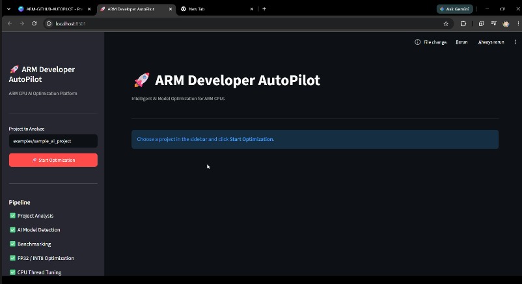This screenshot has height=284, width=522.
Task: Click the CPU Thread Tuning pipeline step
Action: 36,272
